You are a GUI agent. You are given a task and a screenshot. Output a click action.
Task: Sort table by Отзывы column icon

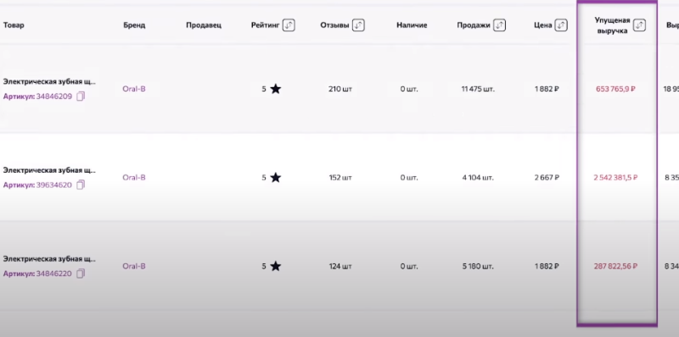point(358,25)
